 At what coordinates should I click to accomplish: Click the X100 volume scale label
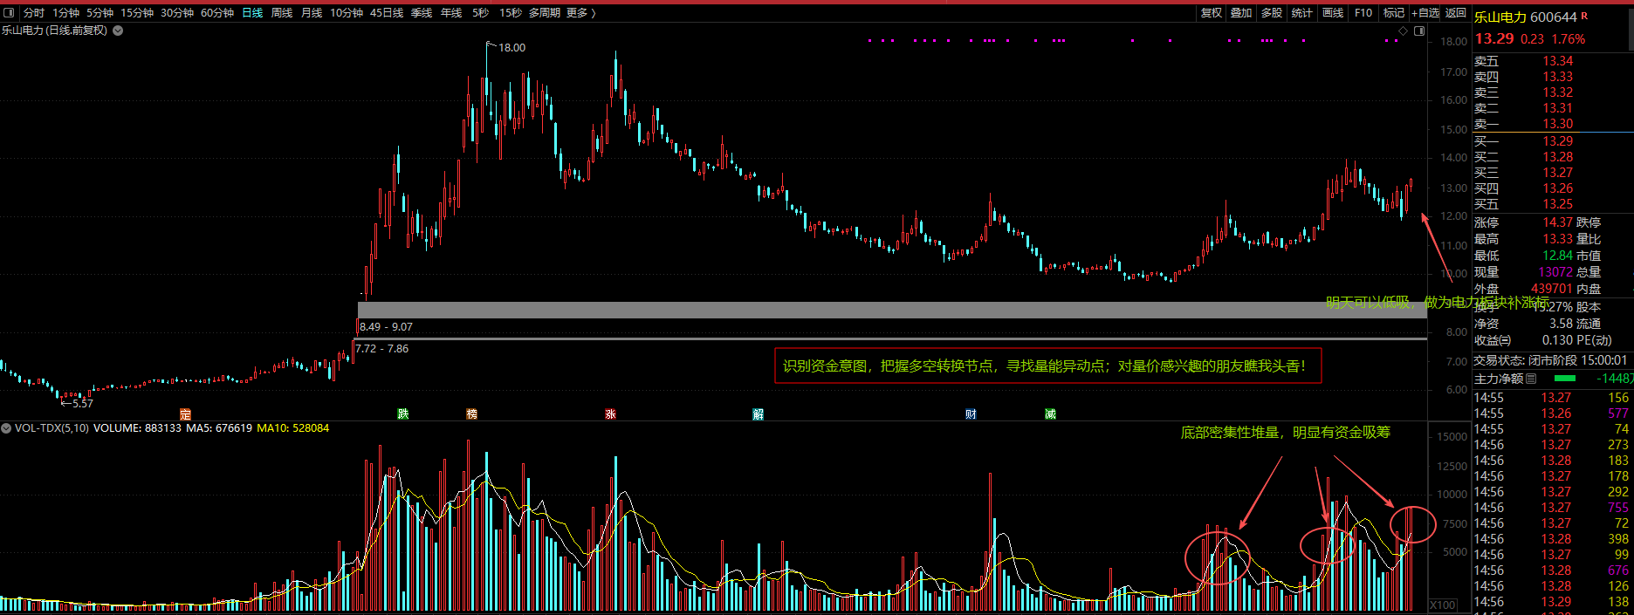point(1443,605)
